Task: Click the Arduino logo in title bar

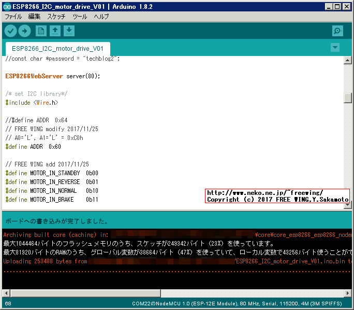Action: pyautogui.click(x=7, y=7)
